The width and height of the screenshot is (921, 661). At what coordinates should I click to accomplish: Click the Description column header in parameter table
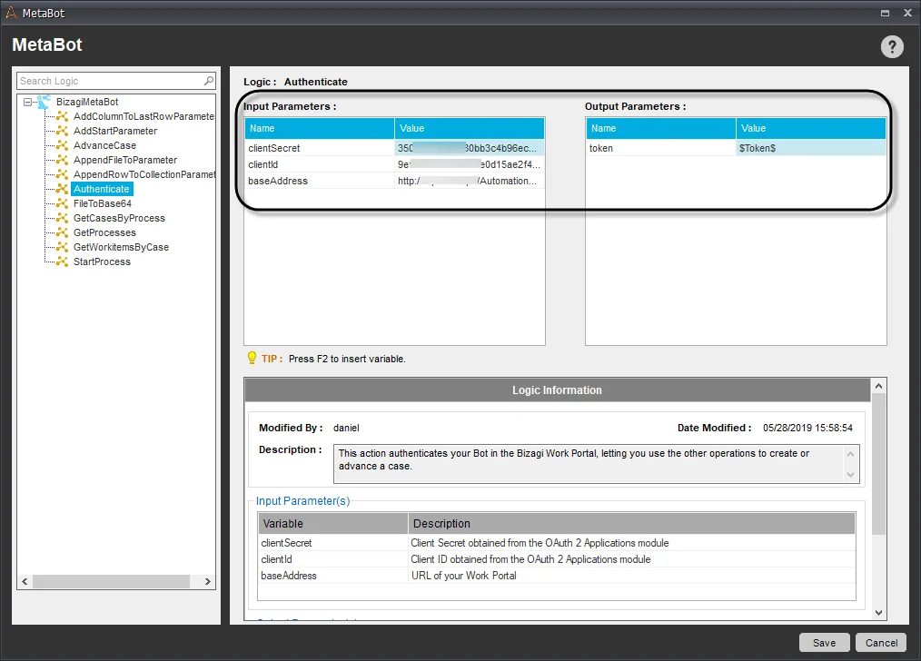pyautogui.click(x=632, y=523)
